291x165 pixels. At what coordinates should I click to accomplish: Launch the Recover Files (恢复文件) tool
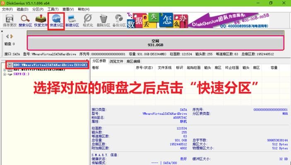click(41, 21)
